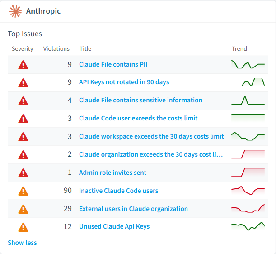Open Claude workspace exceeds 30 days costs limit
This screenshot has height=254, width=276.
151,137
